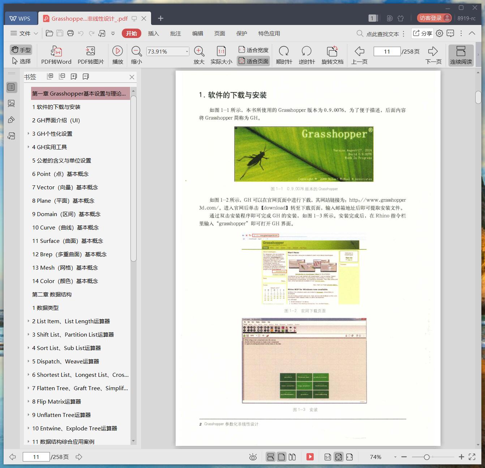Click 访客登录 guest login button
This screenshot has height=468, width=485.
point(434,18)
